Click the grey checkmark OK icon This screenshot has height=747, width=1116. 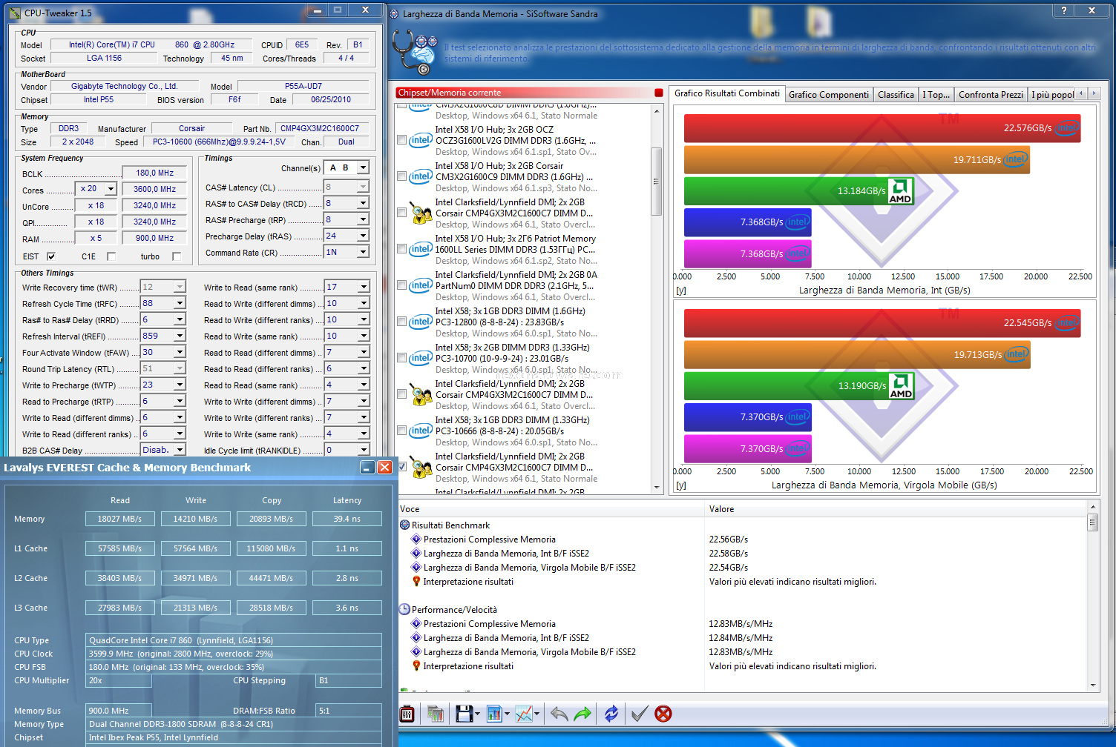(639, 714)
